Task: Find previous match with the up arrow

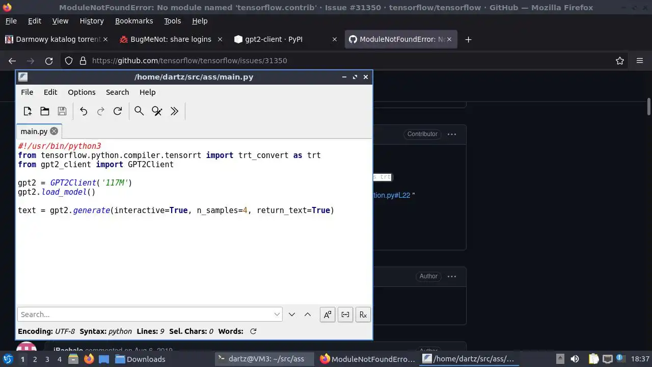Action: 308,314
